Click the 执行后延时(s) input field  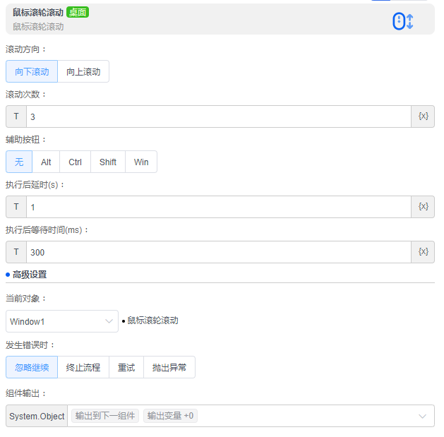pyautogui.click(x=219, y=207)
